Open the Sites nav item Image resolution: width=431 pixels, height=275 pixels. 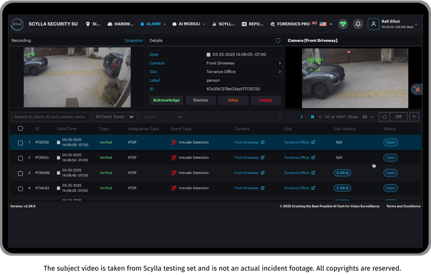93,24
